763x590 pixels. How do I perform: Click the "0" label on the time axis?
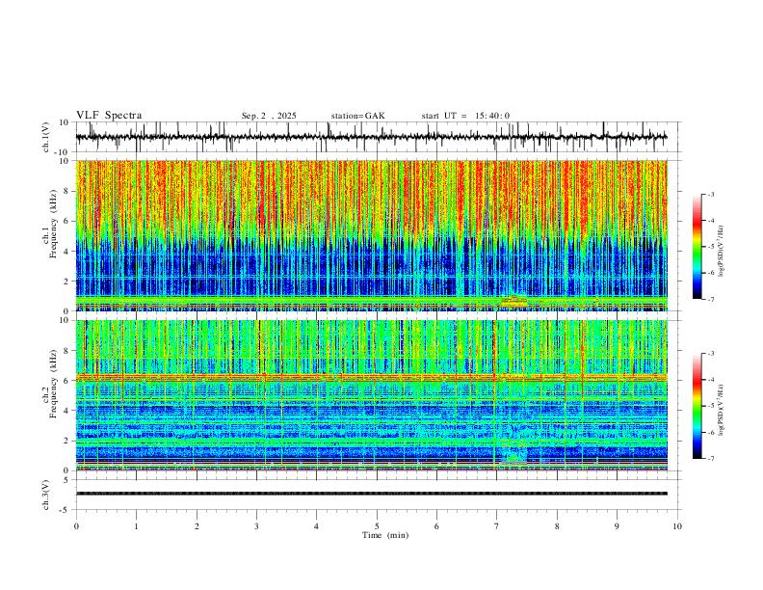76,526
